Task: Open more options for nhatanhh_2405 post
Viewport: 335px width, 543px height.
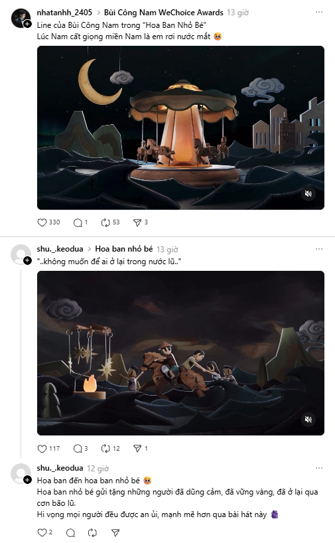Action: [x=318, y=12]
